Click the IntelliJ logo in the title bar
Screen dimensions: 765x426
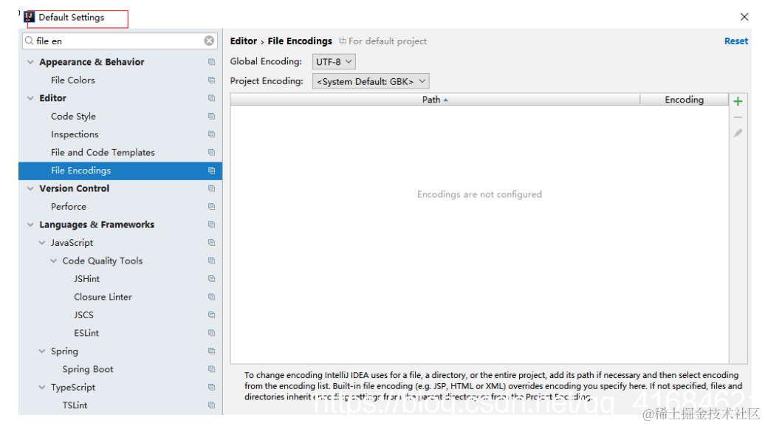30,17
